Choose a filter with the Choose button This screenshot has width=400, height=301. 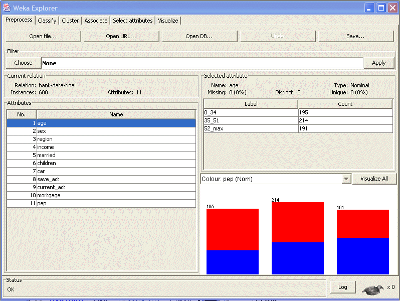pyautogui.click(x=23, y=63)
